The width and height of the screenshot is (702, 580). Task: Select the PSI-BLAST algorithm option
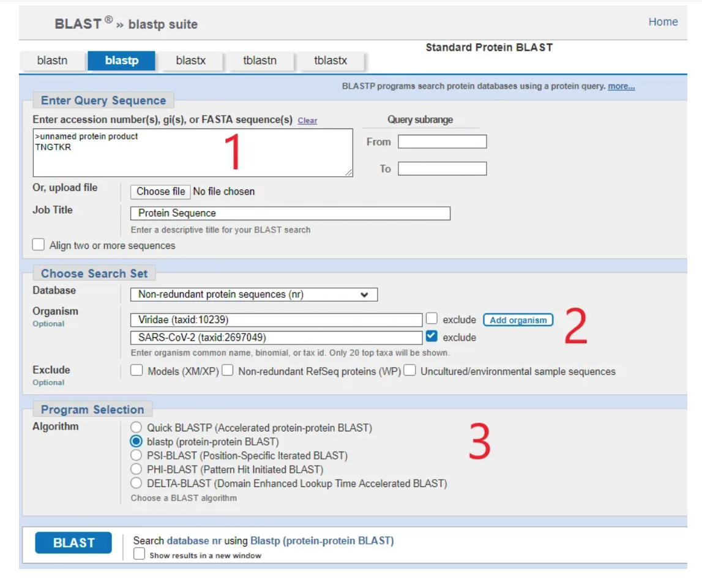point(136,455)
